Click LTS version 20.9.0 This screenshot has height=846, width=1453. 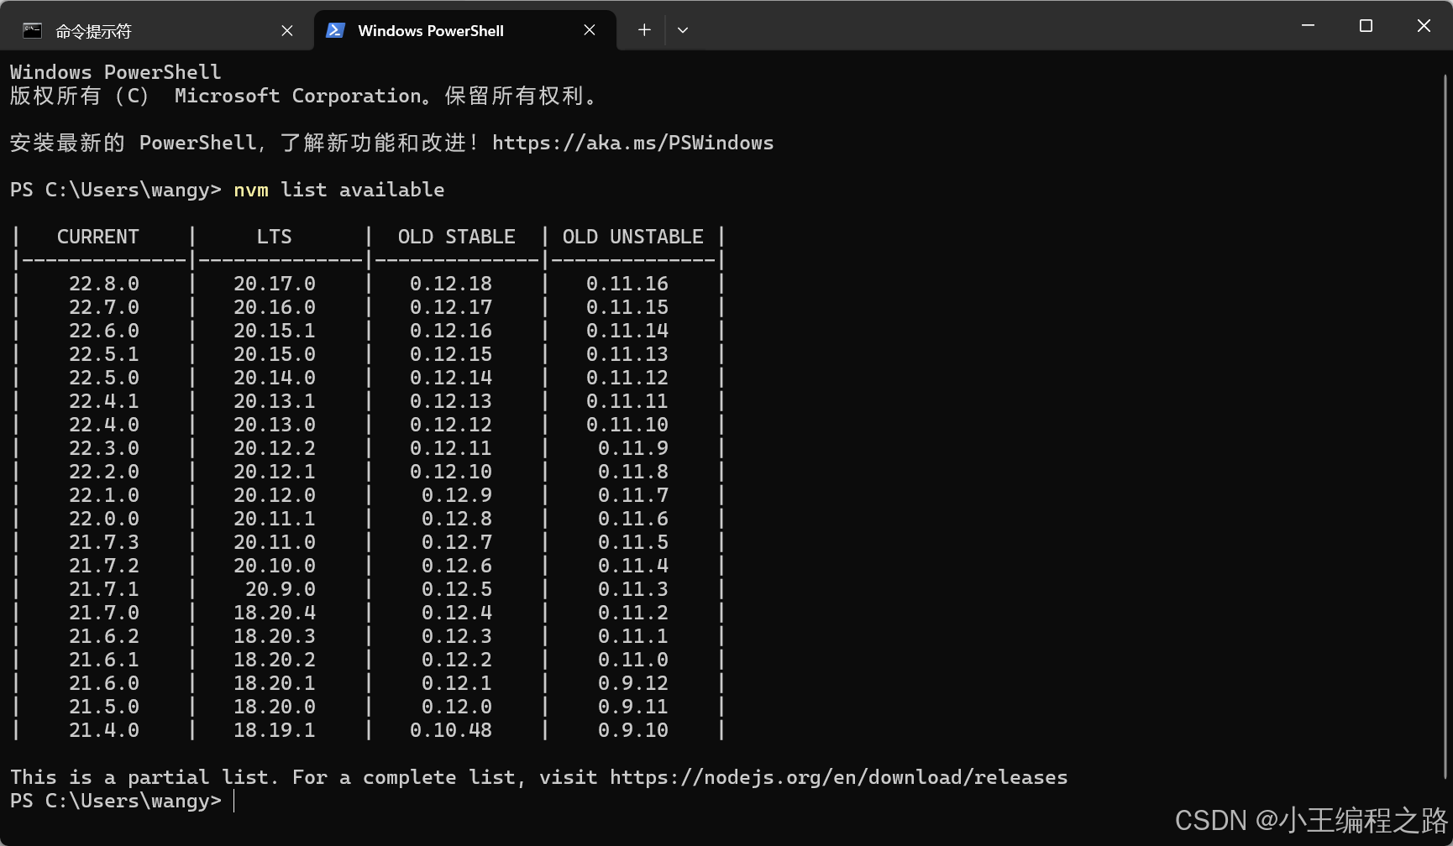281,589
